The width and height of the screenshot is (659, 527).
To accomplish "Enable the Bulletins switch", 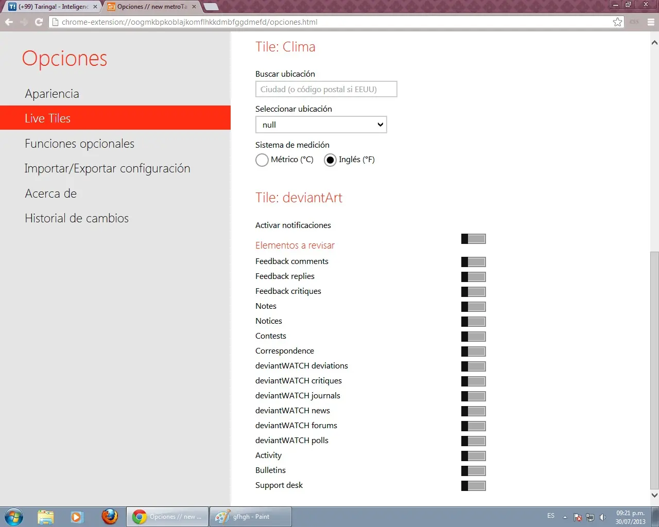I will (474, 471).
